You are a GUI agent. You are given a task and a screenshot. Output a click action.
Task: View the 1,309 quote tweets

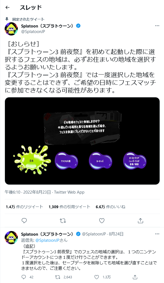point(69,207)
